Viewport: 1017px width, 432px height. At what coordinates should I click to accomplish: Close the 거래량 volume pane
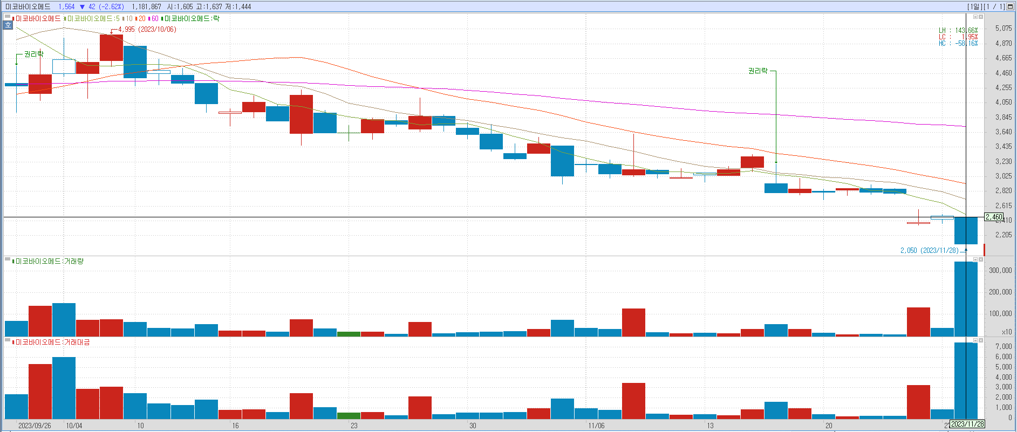(x=981, y=259)
